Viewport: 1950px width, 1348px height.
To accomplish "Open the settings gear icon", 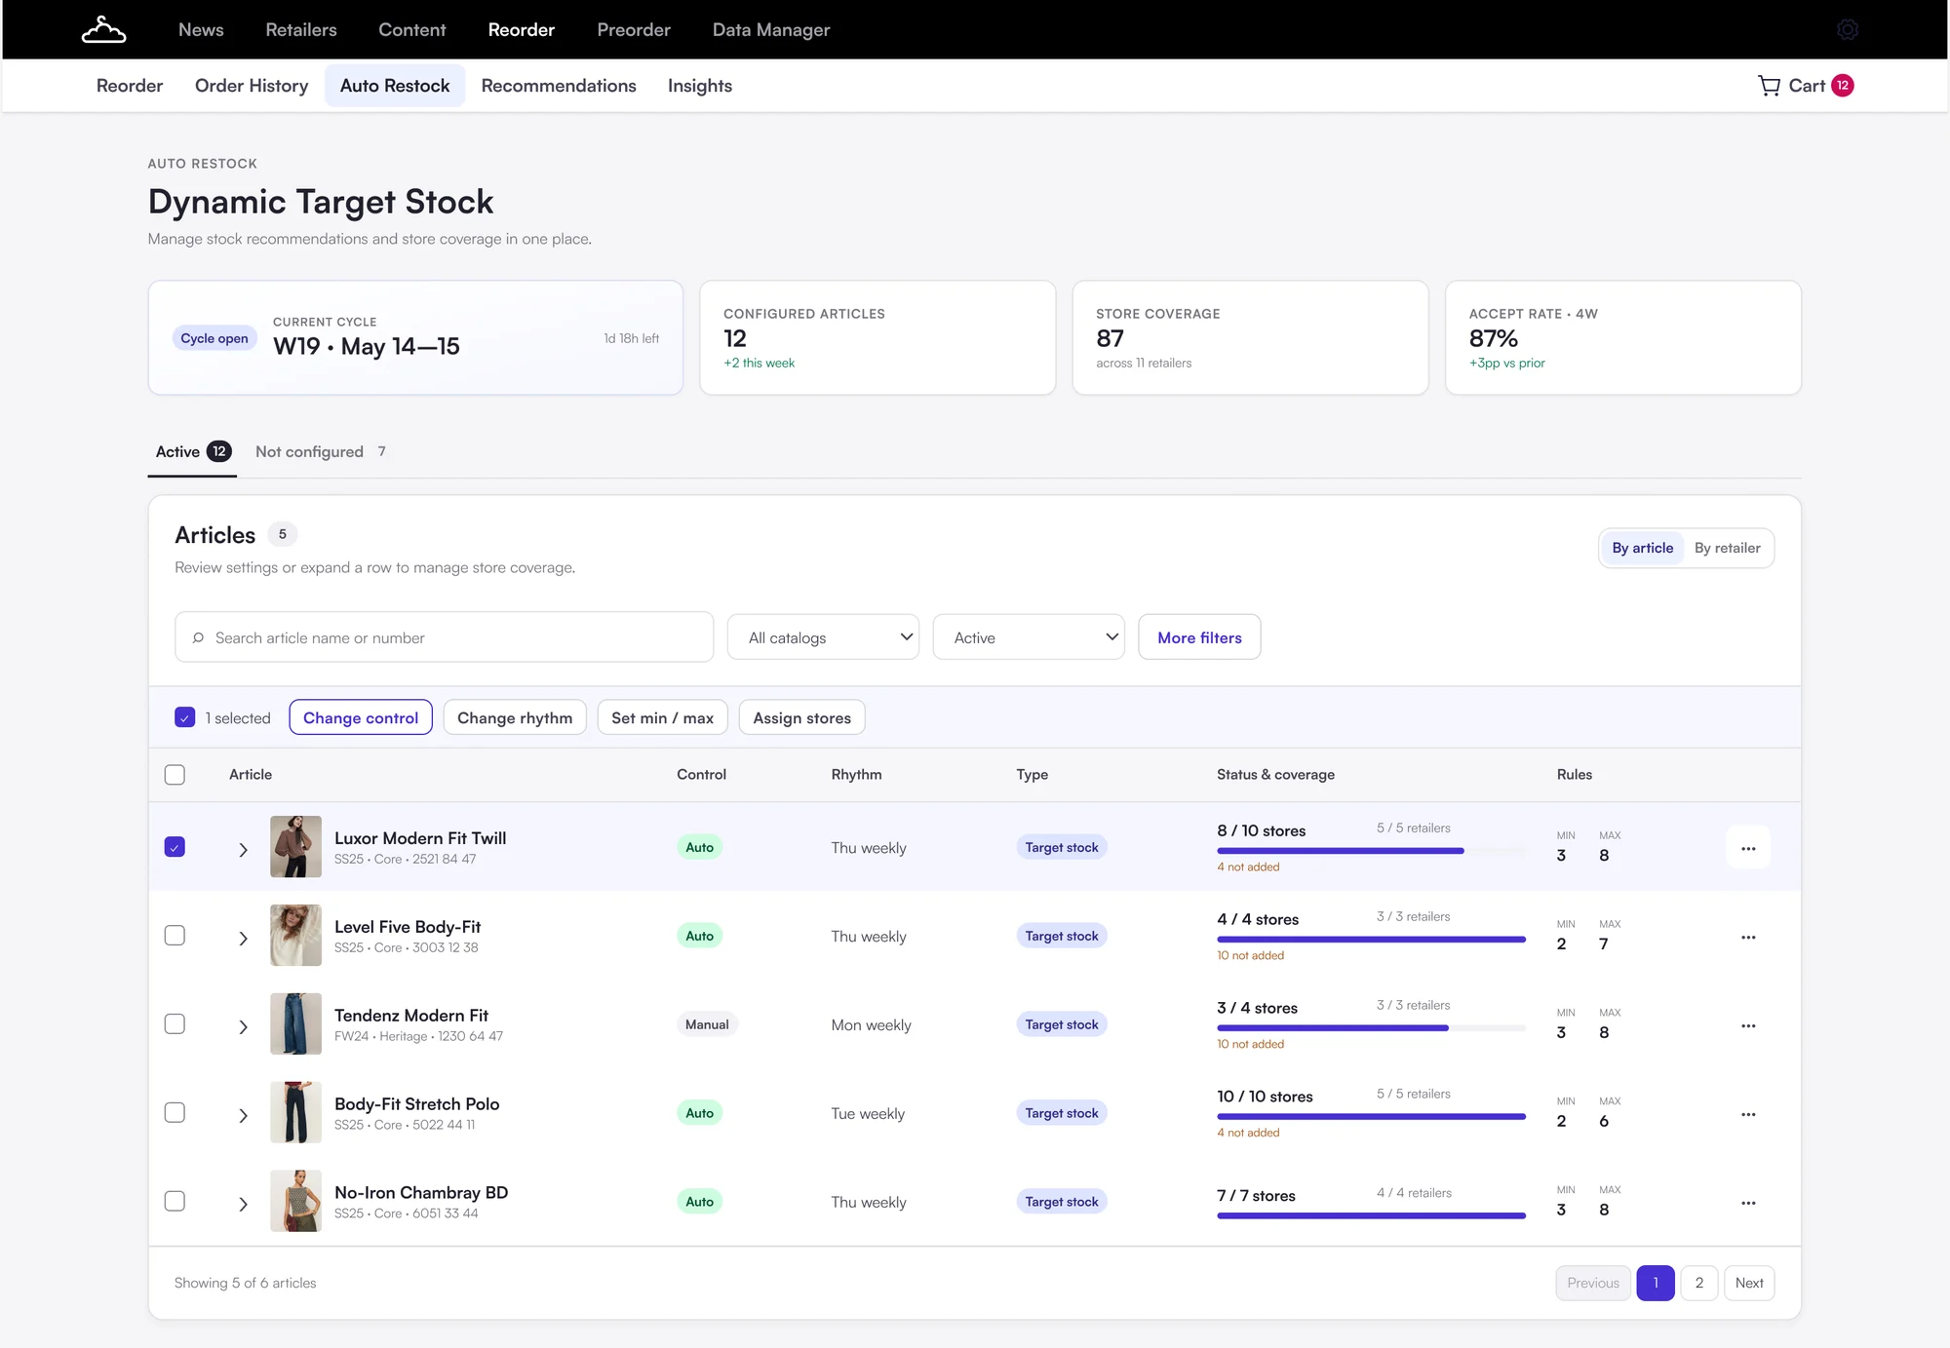I will point(1848,29).
